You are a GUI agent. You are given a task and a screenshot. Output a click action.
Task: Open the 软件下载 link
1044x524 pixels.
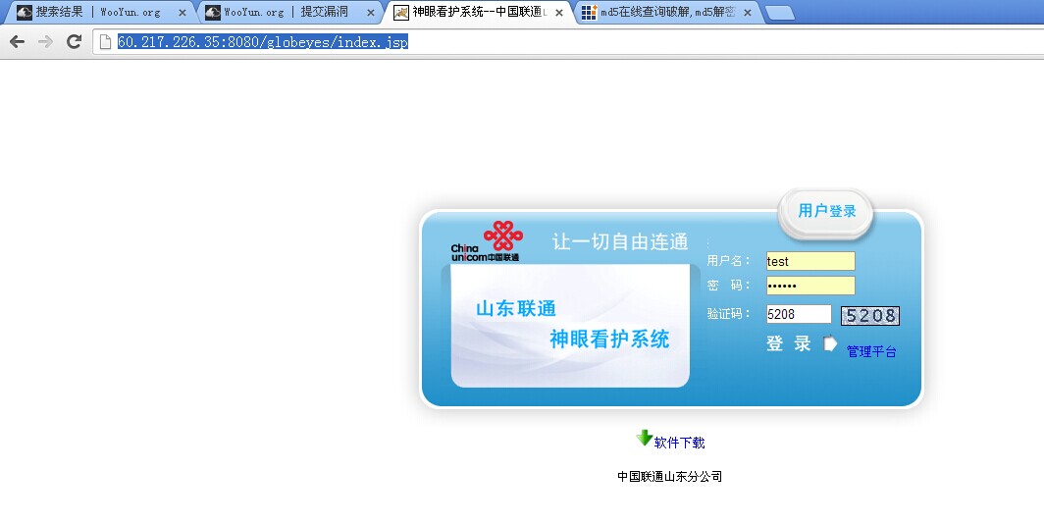(x=679, y=443)
